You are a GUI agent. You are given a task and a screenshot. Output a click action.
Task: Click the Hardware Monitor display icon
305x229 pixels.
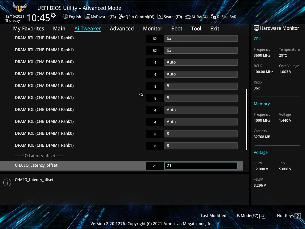tap(256, 28)
